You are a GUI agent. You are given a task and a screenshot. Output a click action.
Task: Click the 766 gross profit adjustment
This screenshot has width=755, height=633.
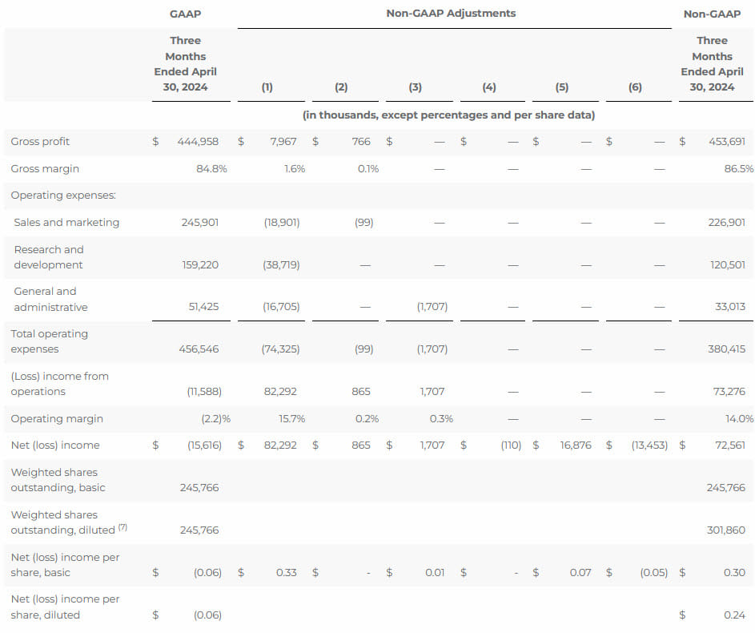361,142
